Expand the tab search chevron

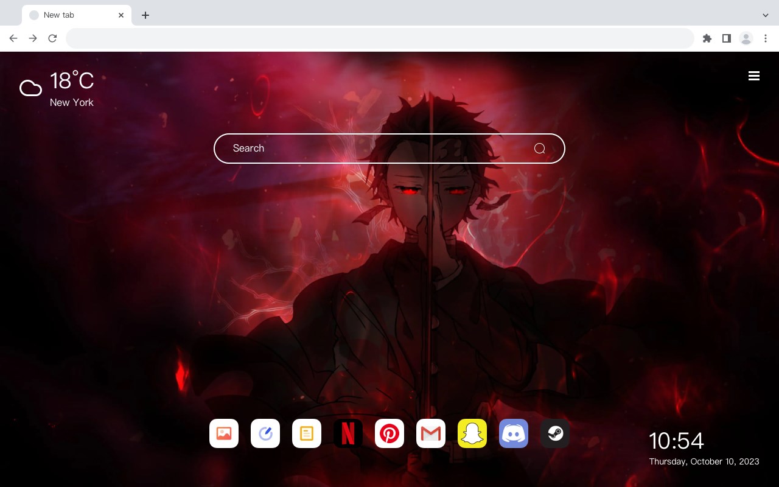point(766,15)
